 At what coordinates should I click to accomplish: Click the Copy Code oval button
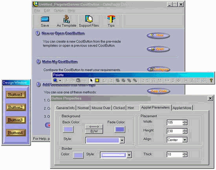coord(159,91)
